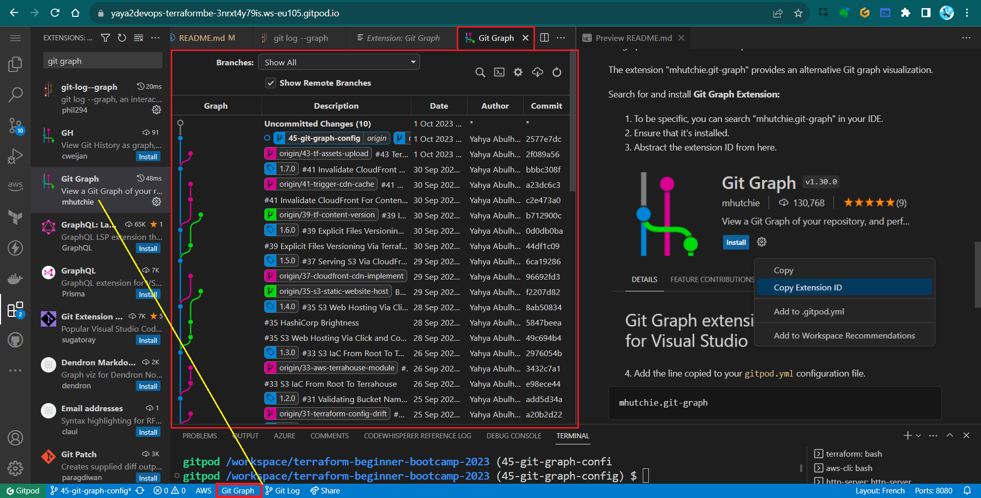Open the AWS toolkit view
981x498 pixels.
coord(15,185)
